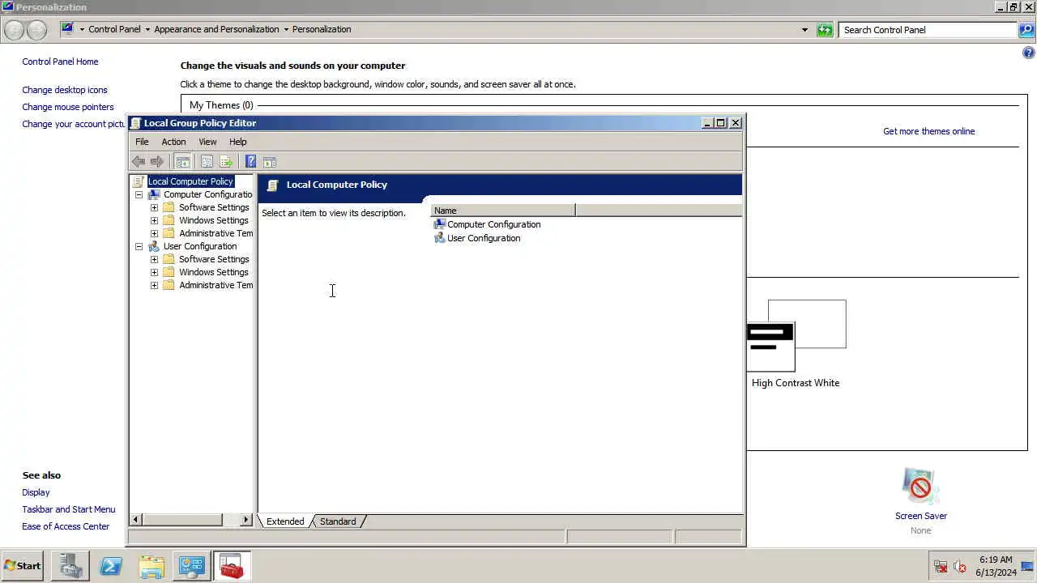Click the red toolbox taskbar button
Viewport: 1037px width, 583px height.
(x=233, y=566)
